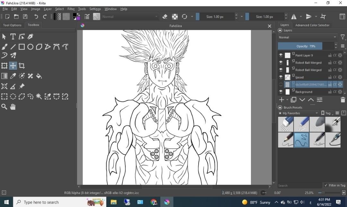The width and height of the screenshot is (347, 207).
Task: Select the Elliptical Selection tool
Action: pyautogui.click(x=13, y=96)
